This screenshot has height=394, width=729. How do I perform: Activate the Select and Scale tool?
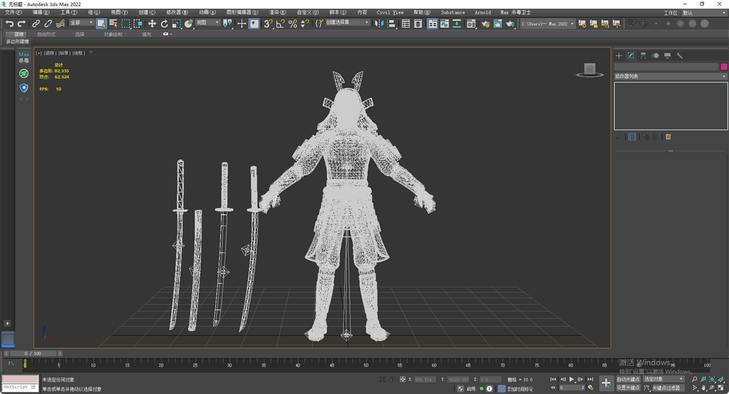(176, 23)
